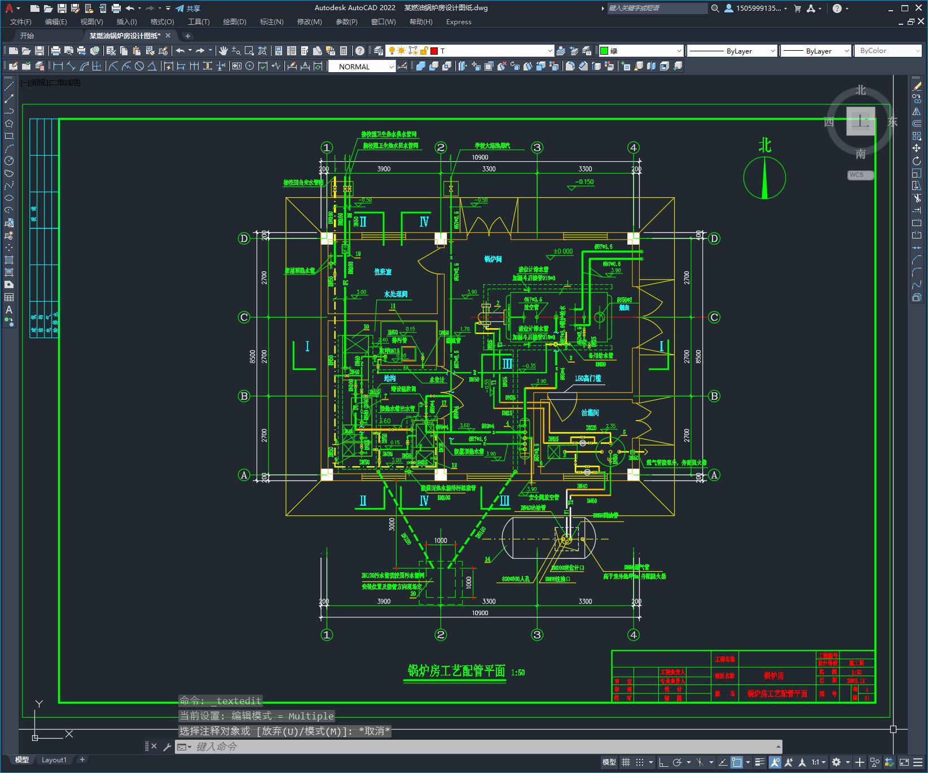This screenshot has width=928, height=773.
Task: Click the WCS coordinate system button
Action: coord(860,175)
